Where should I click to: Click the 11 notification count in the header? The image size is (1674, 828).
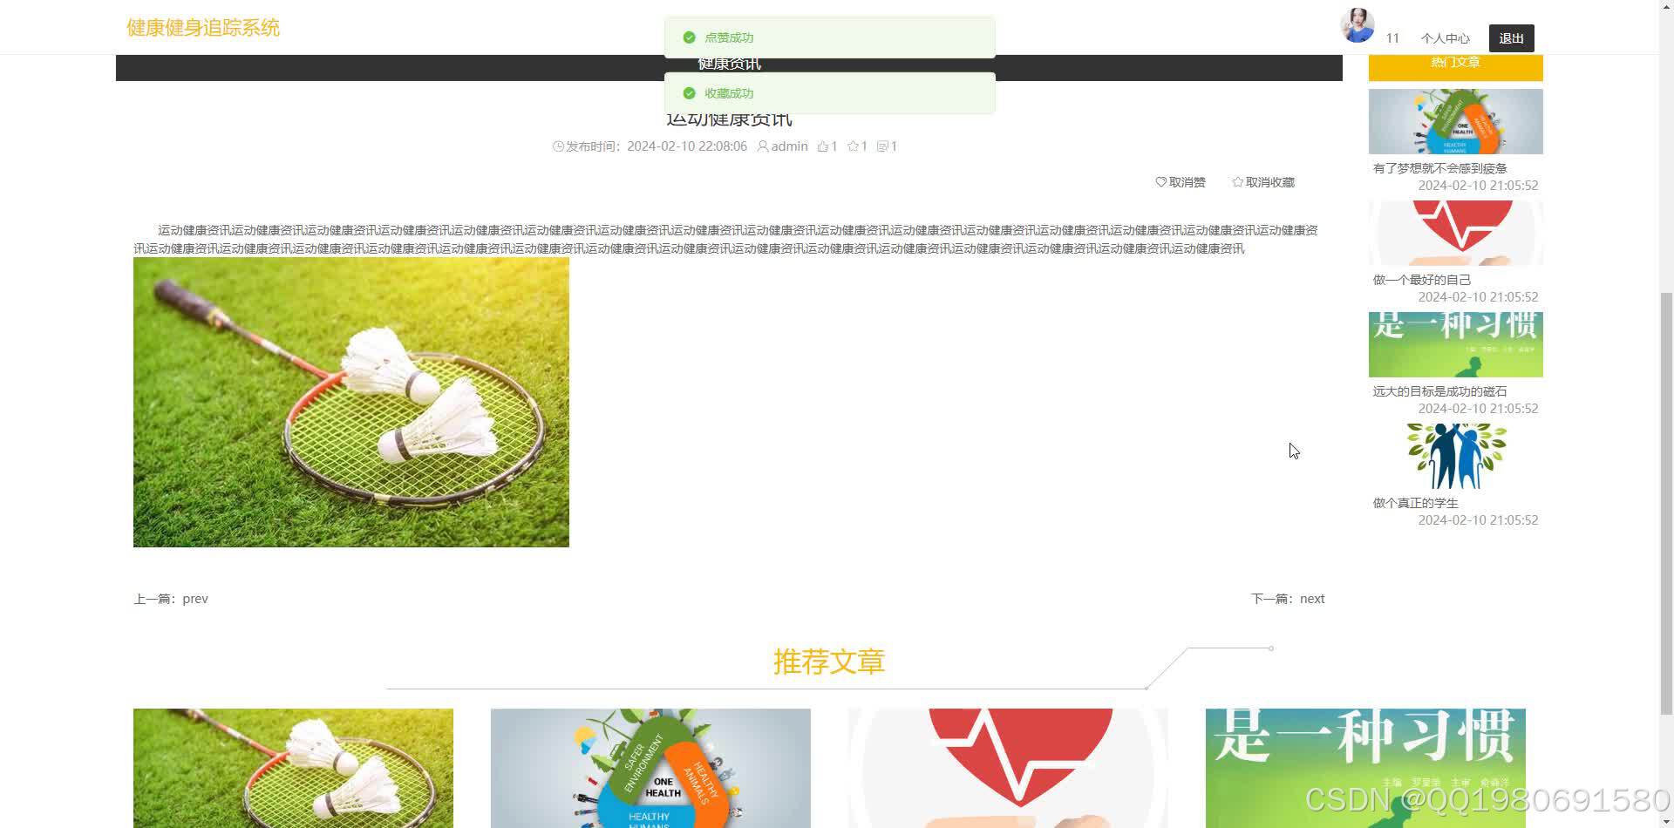tap(1392, 37)
